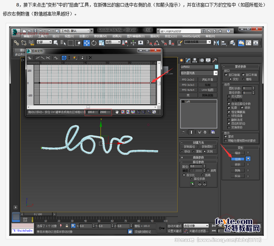Click the Pin Stack icon under modifier stack
Image resolution: width=274 pixels, height=246 pixels.
click(x=183, y=132)
